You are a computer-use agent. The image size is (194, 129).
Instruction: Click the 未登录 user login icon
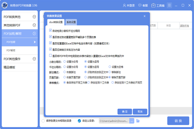click(124, 5)
